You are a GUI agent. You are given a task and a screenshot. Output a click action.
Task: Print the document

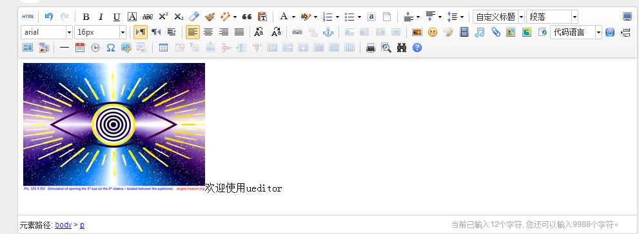[371, 48]
